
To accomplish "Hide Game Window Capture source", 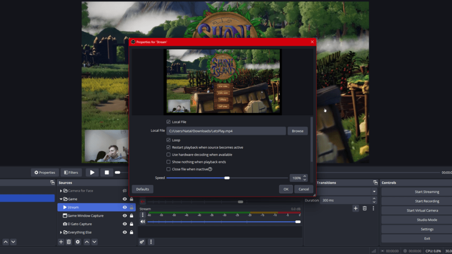I will (124, 216).
